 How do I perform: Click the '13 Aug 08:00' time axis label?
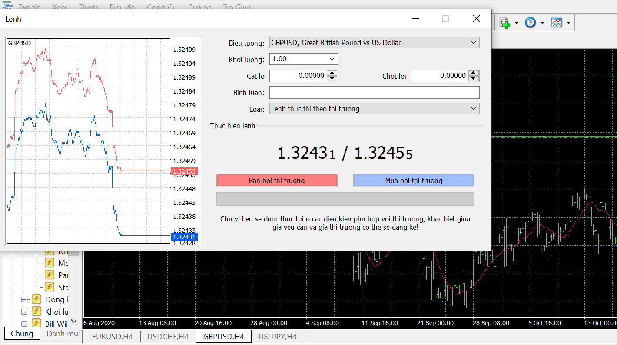pos(157,323)
